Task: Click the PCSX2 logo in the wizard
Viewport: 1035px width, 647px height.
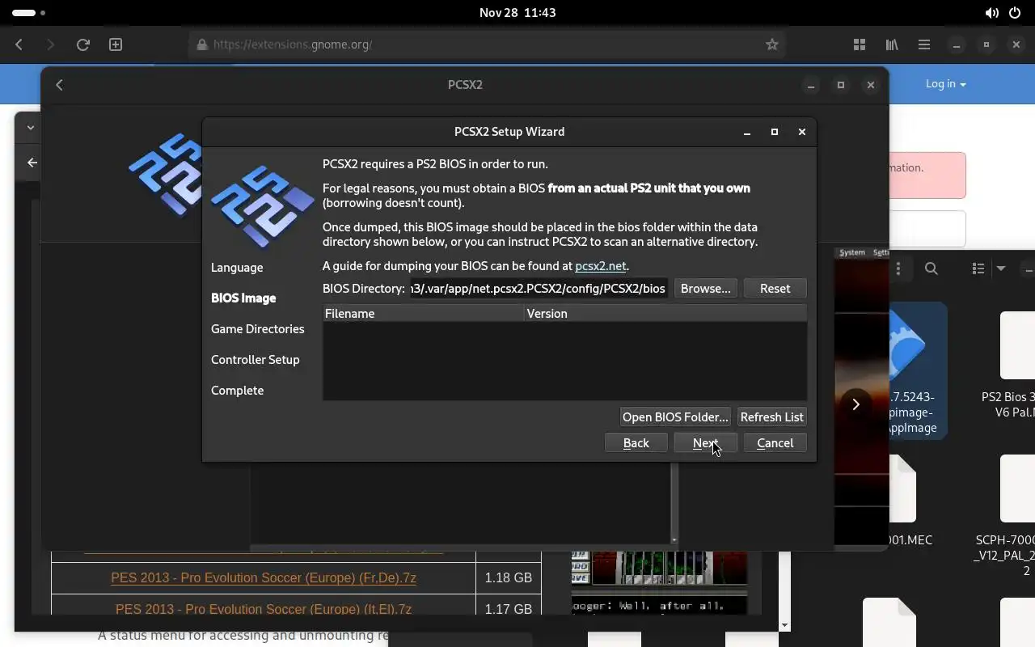Action: click(x=262, y=207)
